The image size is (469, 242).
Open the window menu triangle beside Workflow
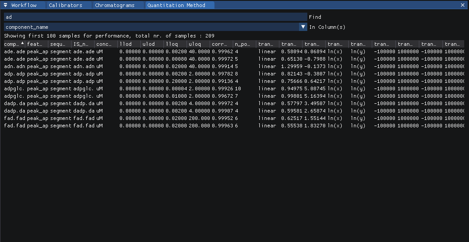point(5,5)
